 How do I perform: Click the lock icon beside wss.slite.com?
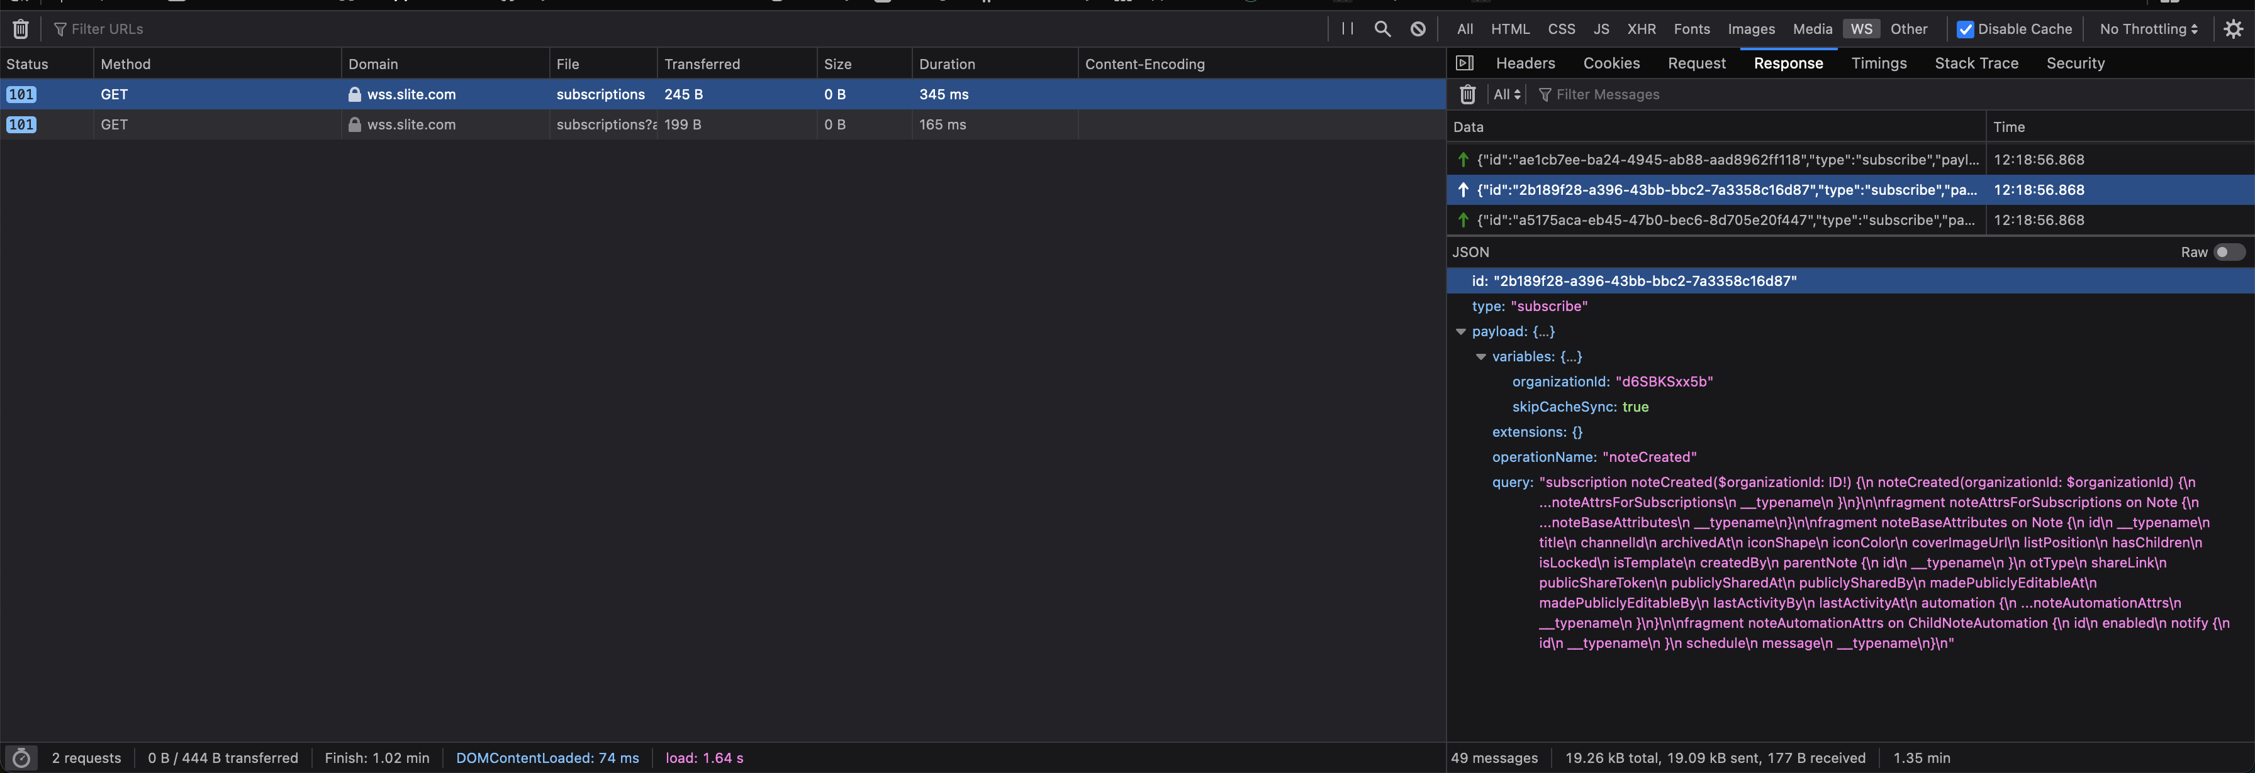pyautogui.click(x=354, y=94)
